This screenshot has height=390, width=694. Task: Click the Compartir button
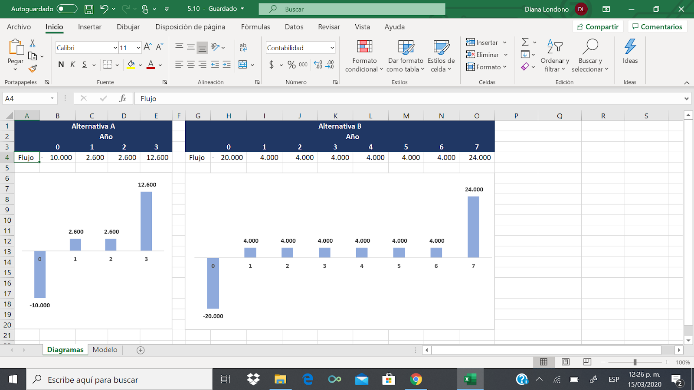598,26
